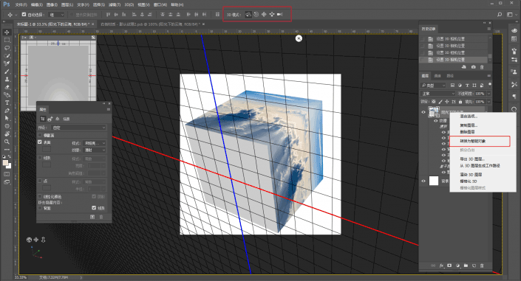Delete layer trash icon in Layers panel
This screenshot has width=521, height=281.
[x=482, y=266]
